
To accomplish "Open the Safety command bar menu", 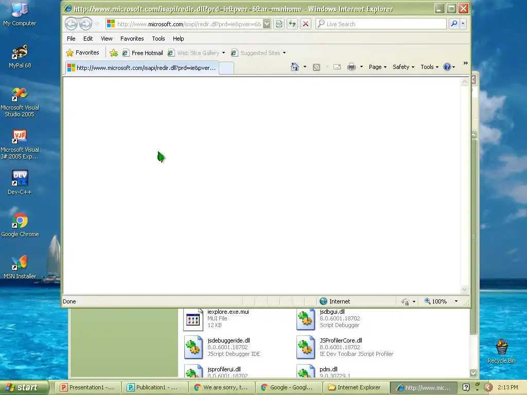I will [403, 67].
